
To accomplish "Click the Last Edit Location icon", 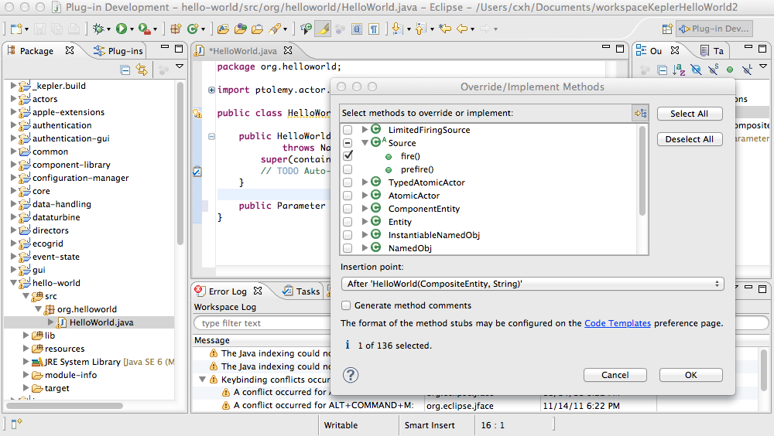I will 445,29.
